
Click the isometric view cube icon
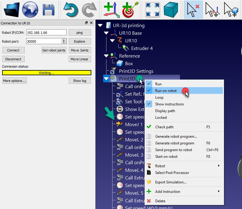point(171,9)
